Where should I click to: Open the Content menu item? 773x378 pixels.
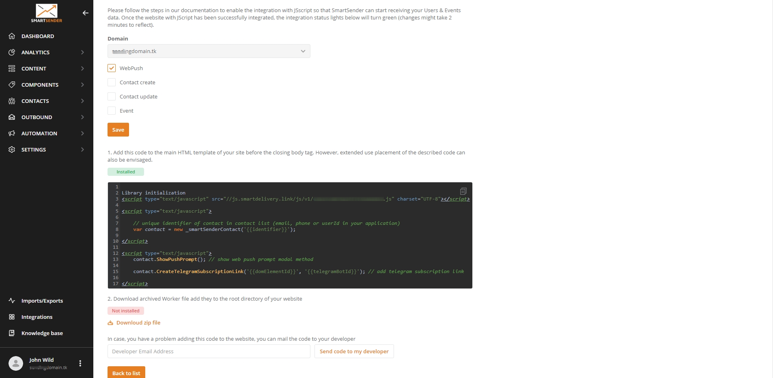pyautogui.click(x=34, y=68)
